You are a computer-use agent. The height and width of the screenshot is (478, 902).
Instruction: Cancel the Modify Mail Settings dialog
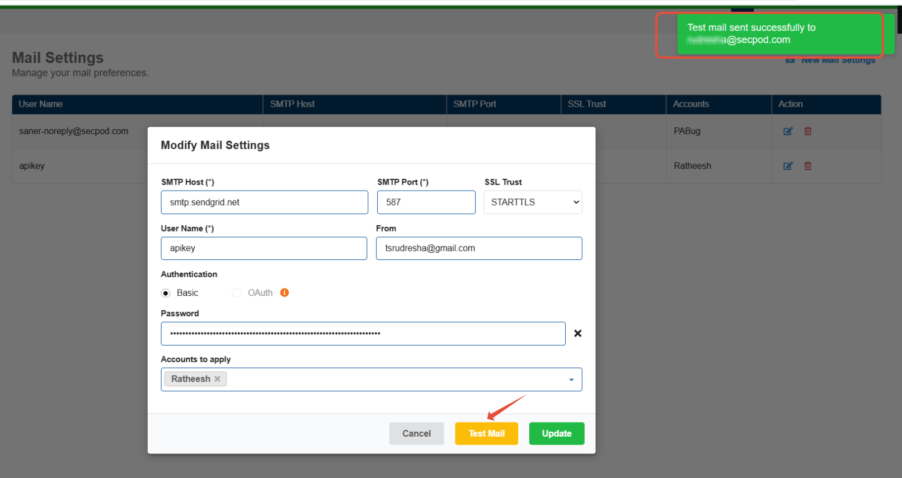417,434
